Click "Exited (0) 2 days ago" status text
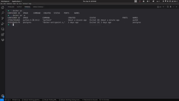Viewport: 179px width, 101px height. coord(100,22)
